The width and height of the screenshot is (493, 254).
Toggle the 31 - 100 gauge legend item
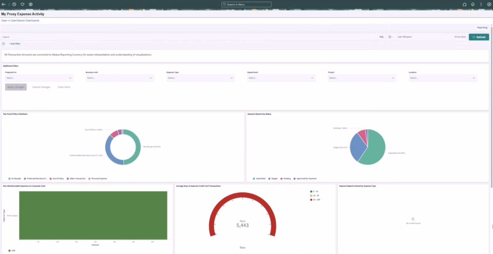316,200
